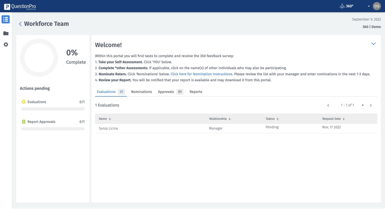Screen dimensions: 385x209
Task: Click the 1 Evaluations count text
Action: [x=107, y=105]
